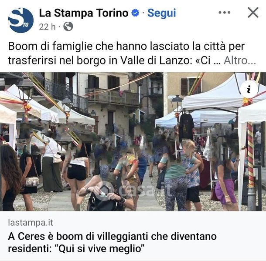266x261 pixels.
Task: Open the Ceres market street photo
Action: pyautogui.click(x=133, y=142)
